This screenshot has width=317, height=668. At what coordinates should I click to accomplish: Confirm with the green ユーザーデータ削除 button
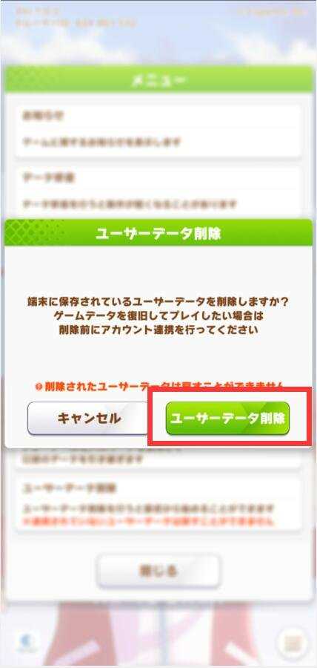point(227,419)
